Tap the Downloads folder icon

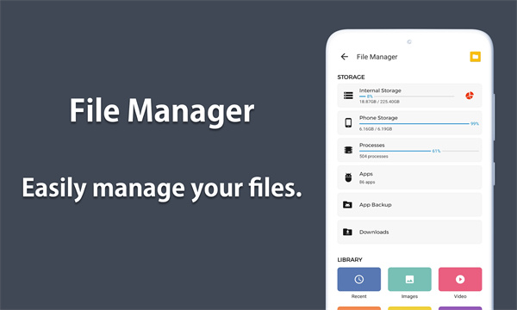click(x=347, y=232)
